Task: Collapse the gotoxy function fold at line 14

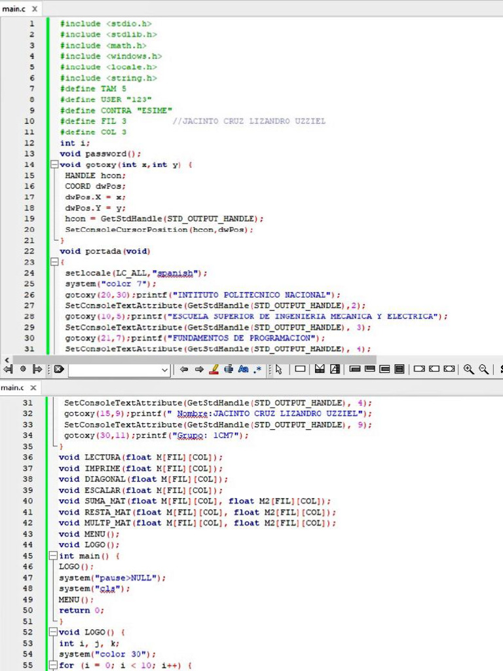Action: (54, 165)
